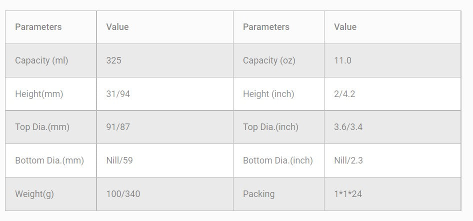Image resolution: width=473 pixels, height=221 pixels.
Task: Select the 11.0 ounce value
Action: pyautogui.click(x=342, y=60)
